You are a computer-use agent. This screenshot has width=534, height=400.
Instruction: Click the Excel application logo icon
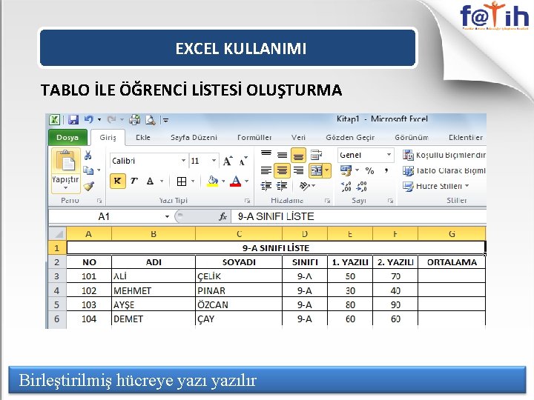pos(55,120)
